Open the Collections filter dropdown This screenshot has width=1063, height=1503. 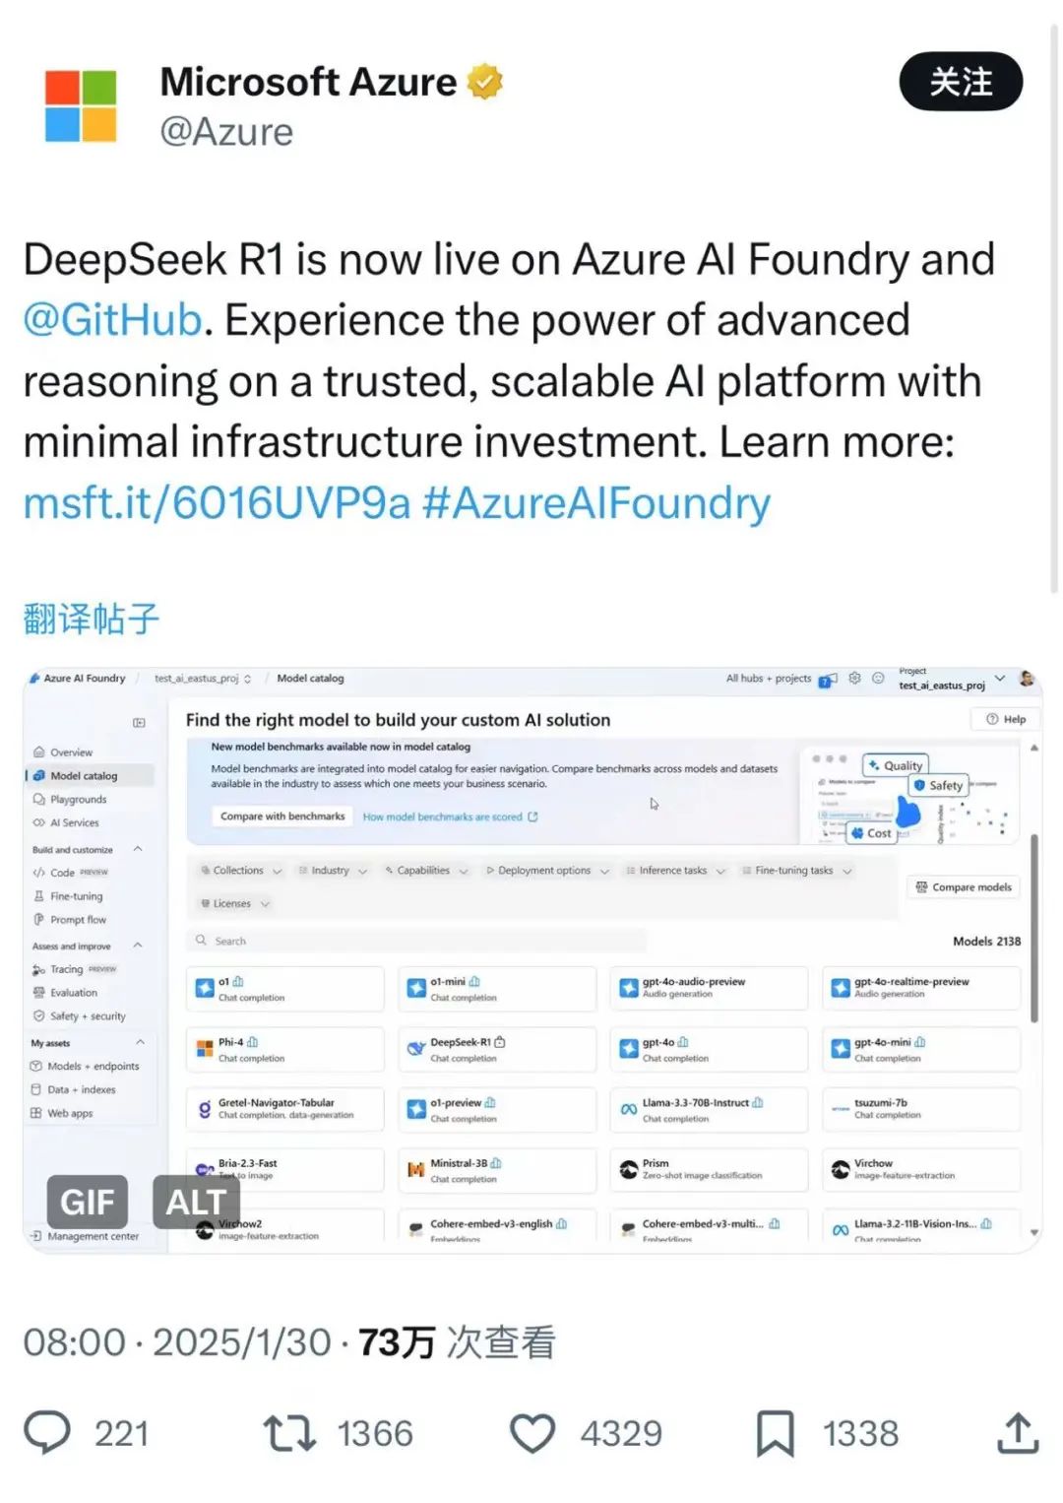click(x=239, y=871)
